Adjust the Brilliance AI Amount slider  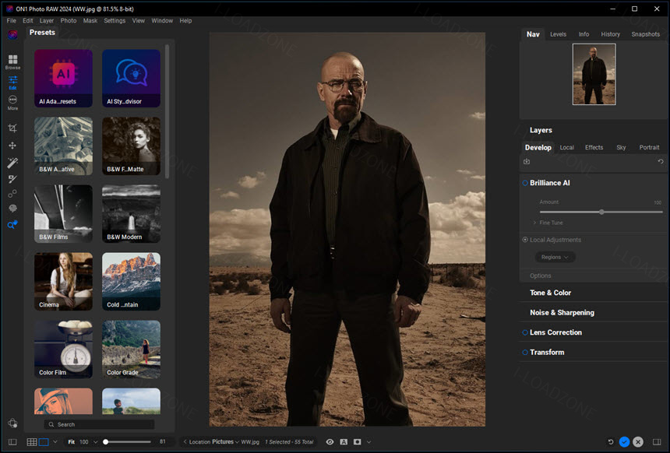click(x=601, y=212)
